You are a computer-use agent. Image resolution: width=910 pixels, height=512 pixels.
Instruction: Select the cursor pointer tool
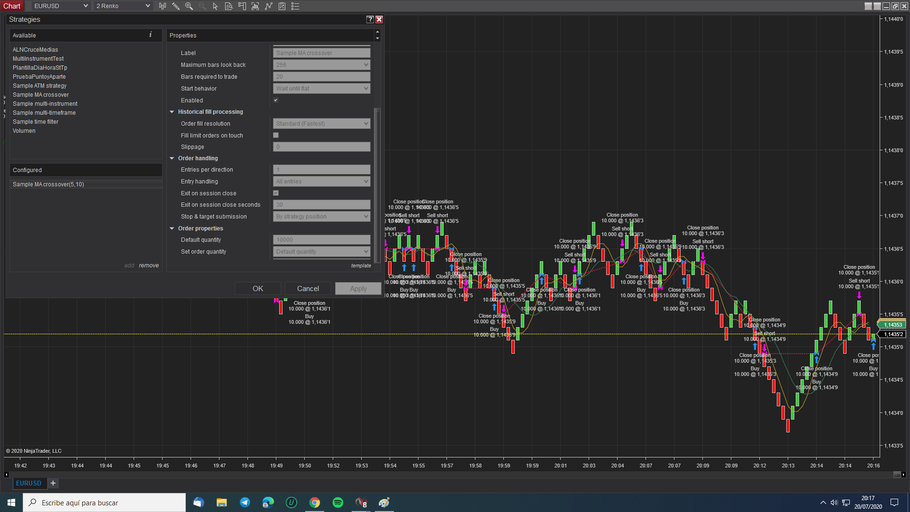[x=215, y=6]
